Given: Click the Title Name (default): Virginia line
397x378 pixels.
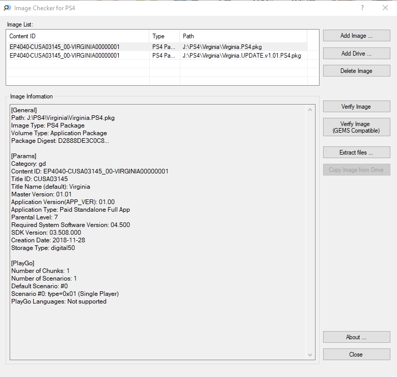Looking at the screenshot, I should coord(50,187).
